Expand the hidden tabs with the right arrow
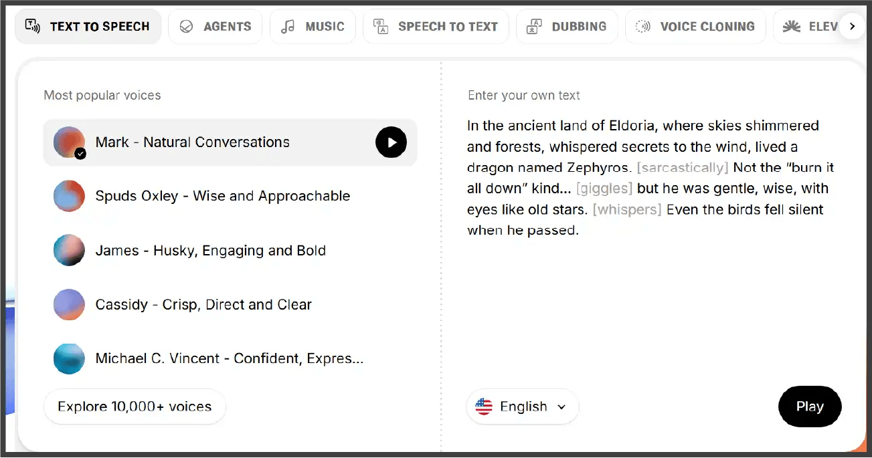This screenshot has height=458, width=872. coord(853,26)
